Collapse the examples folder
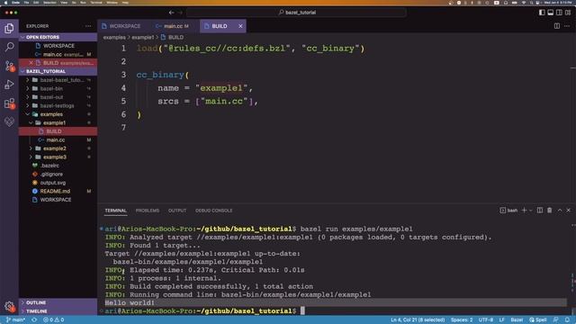576x324 pixels. tap(58, 114)
